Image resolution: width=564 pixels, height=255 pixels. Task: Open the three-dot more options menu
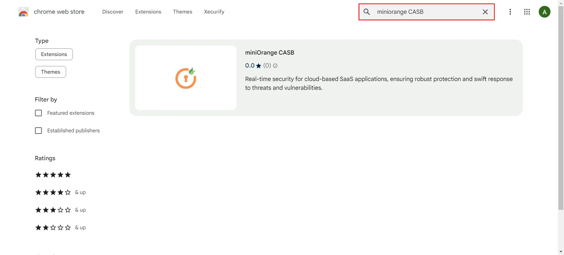510,12
